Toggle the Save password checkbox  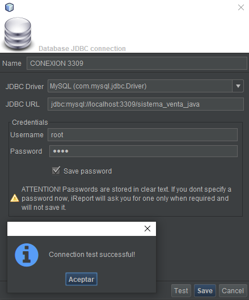(56, 171)
